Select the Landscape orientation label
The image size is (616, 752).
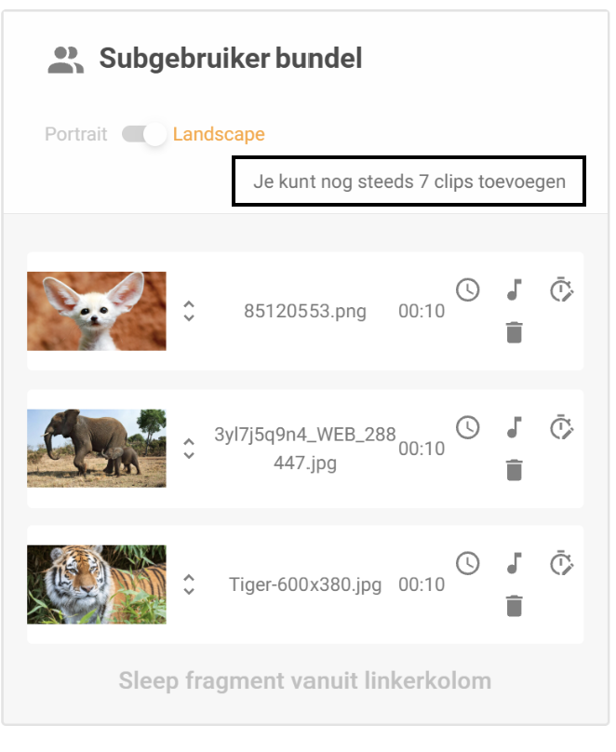coord(219,134)
